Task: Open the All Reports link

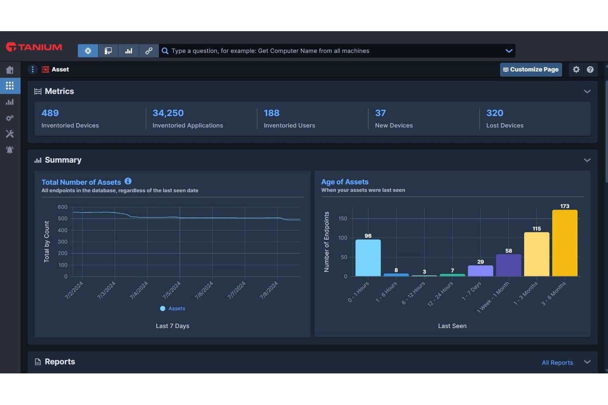Action: click(557, 363)
